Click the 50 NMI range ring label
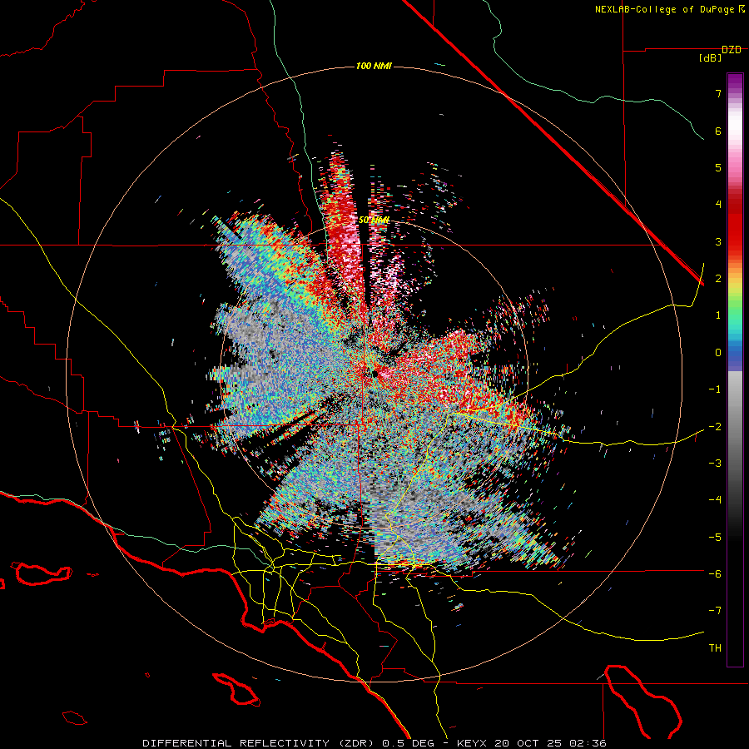Viewport: 749px width, 749px height. (x=374, y=220)
